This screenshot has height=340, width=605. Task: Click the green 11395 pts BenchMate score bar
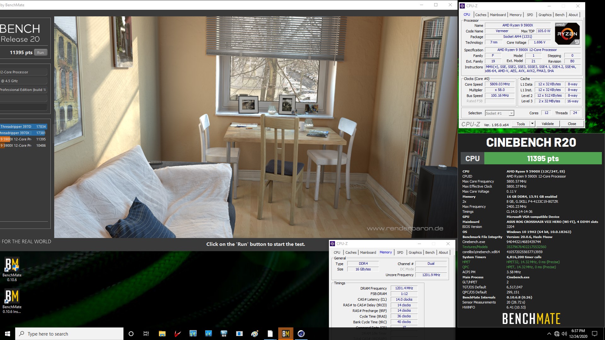click(543, 158)
